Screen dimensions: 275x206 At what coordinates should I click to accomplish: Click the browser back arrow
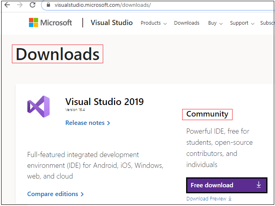click(7, 5)
